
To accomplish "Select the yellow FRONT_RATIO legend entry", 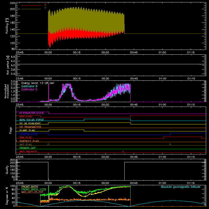I will pos(30,187).
